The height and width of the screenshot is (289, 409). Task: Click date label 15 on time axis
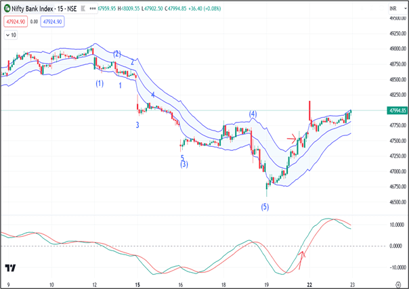[x=137, y=284]
